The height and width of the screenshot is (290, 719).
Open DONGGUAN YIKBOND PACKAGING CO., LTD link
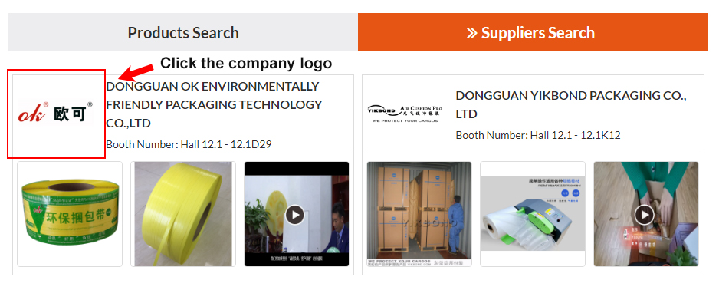click(571, 104)
